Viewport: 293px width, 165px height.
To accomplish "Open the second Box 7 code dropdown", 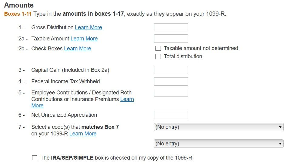I will [x=219, y=144].
